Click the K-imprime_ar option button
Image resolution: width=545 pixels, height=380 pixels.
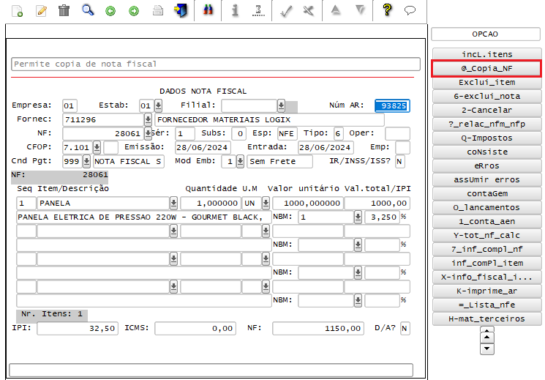(487, 291)
